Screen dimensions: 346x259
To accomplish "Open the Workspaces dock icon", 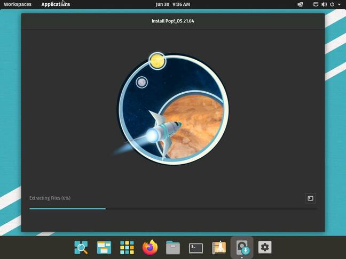I will (104, 248).
